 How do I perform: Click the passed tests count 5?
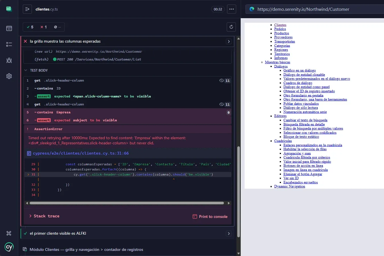tap(30, 27)
